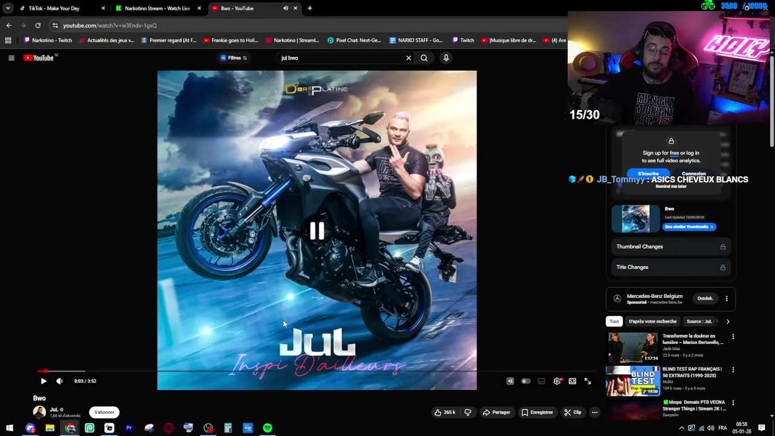Open the Transformer la douleur video thumbnail
Image resolution: width=775 pixels, height=436 pixels.
point(633,347)
